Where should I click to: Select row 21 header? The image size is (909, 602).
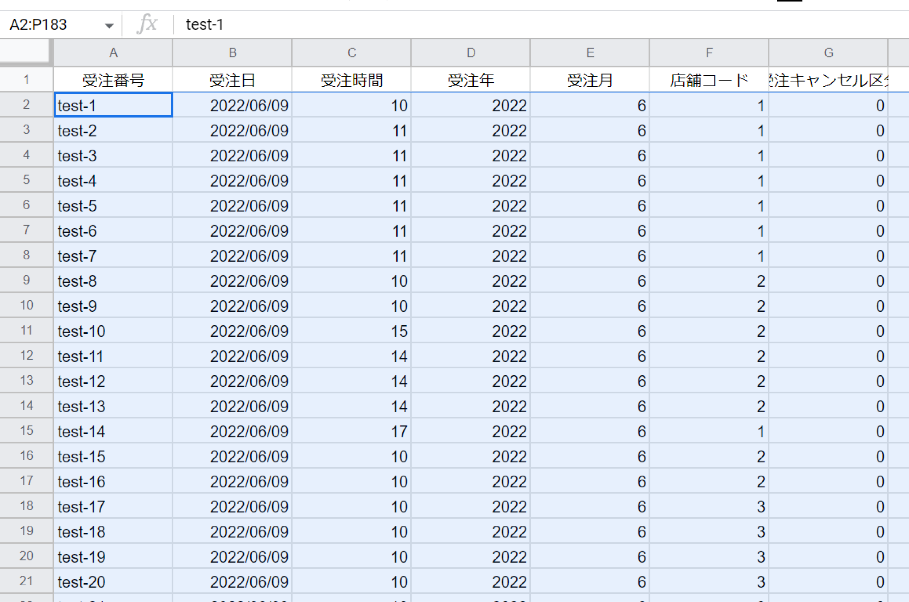[26, 581]
